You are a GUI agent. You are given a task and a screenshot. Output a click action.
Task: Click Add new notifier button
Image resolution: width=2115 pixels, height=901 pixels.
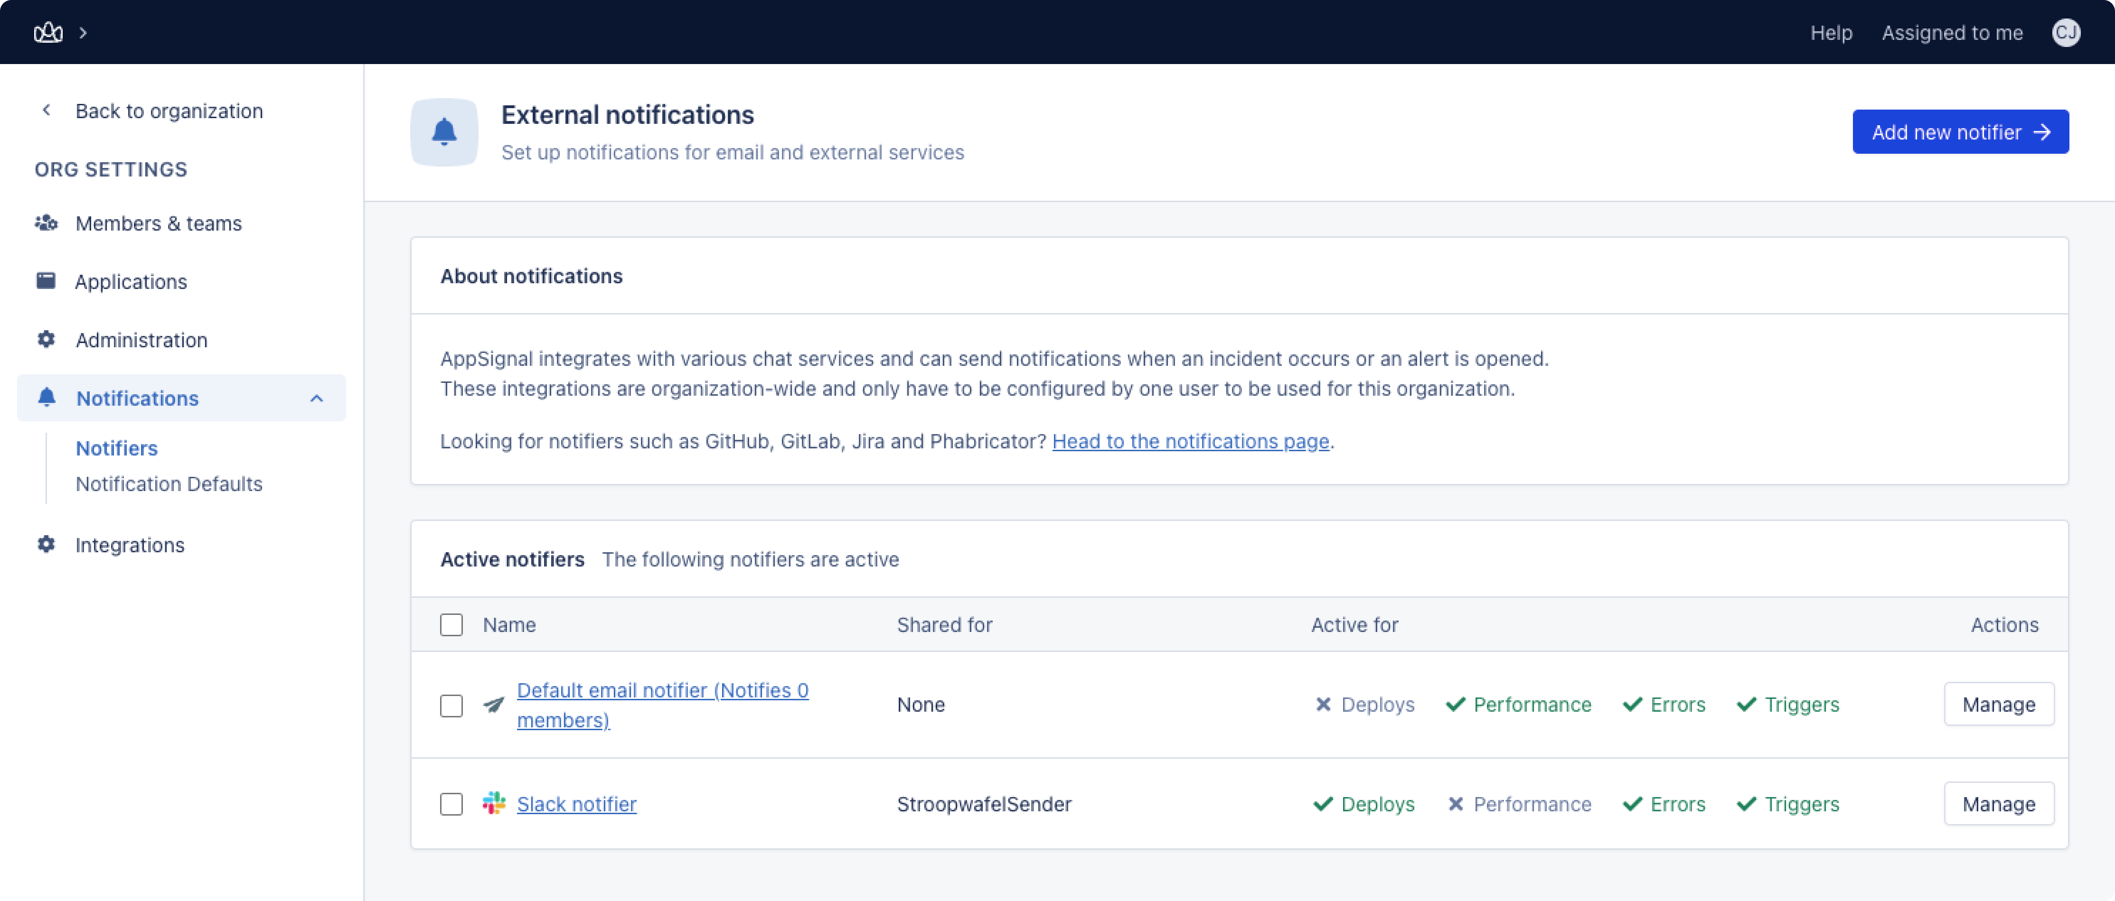[x=1961, y=131]
